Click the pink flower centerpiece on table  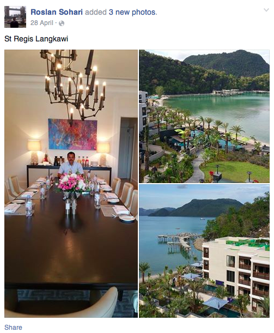(x=72, y=183)
